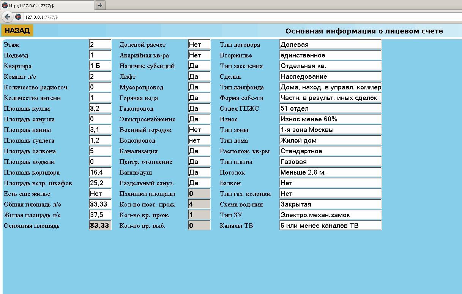
Task: Click the Износ field
Action: [331, 119]
